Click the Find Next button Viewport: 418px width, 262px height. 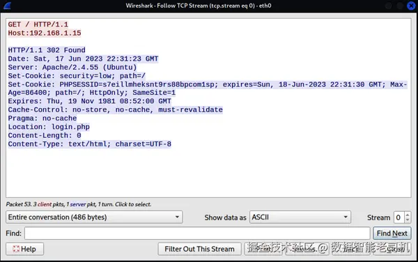click(392, 233)
